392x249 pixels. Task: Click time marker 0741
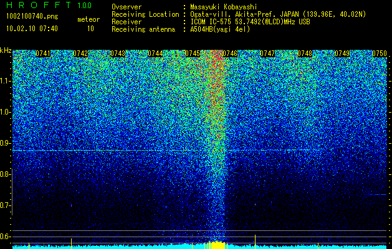43,54
